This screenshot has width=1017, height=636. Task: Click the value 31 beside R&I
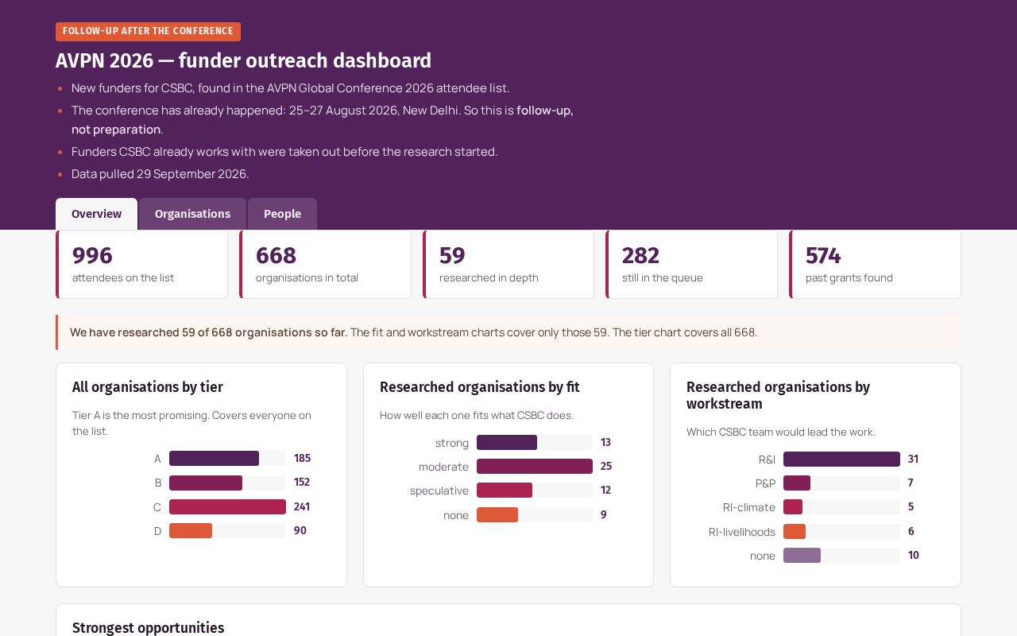(913, 460)
